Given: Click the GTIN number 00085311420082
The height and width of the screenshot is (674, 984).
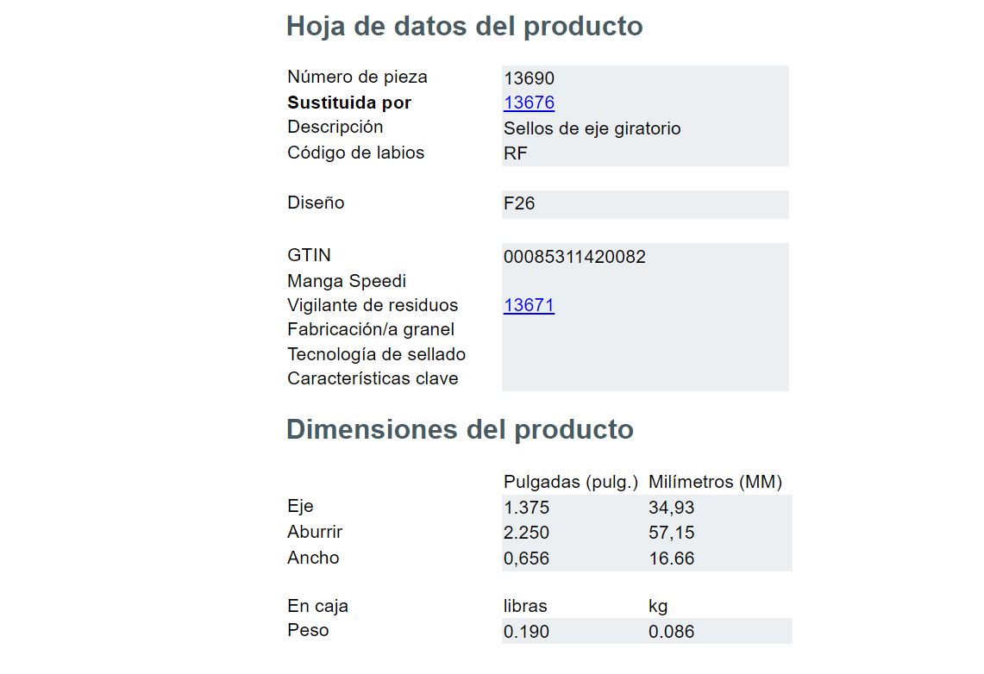Looking at the screenshot, I should click(x=574, y=257).
